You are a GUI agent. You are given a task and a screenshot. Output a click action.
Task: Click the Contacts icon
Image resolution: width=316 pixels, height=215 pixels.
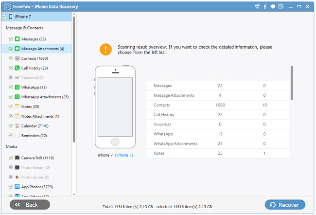click(x=17, y=58)
